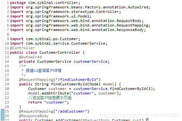Click the return "customer" statement

(48, 102)
